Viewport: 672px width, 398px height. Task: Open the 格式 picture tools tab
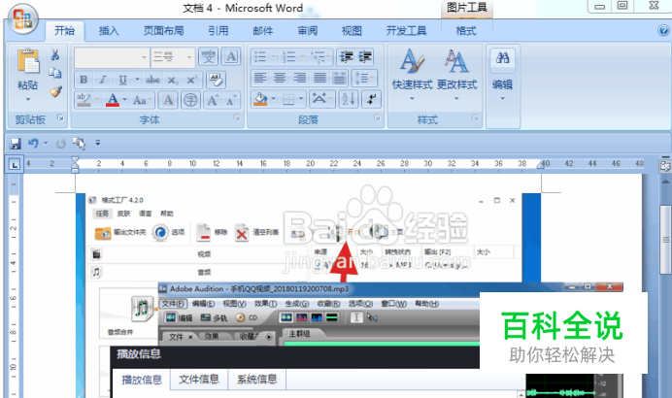point(466,31)
